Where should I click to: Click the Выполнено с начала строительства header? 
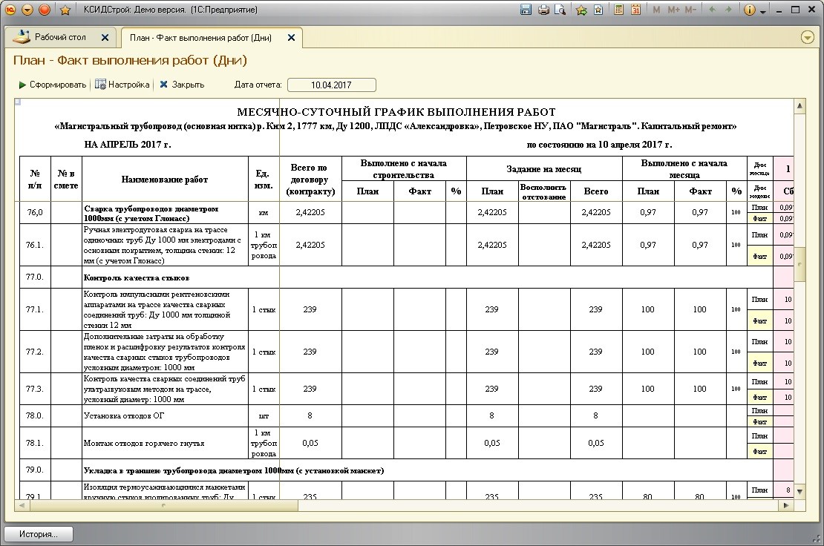click(404, 169)
